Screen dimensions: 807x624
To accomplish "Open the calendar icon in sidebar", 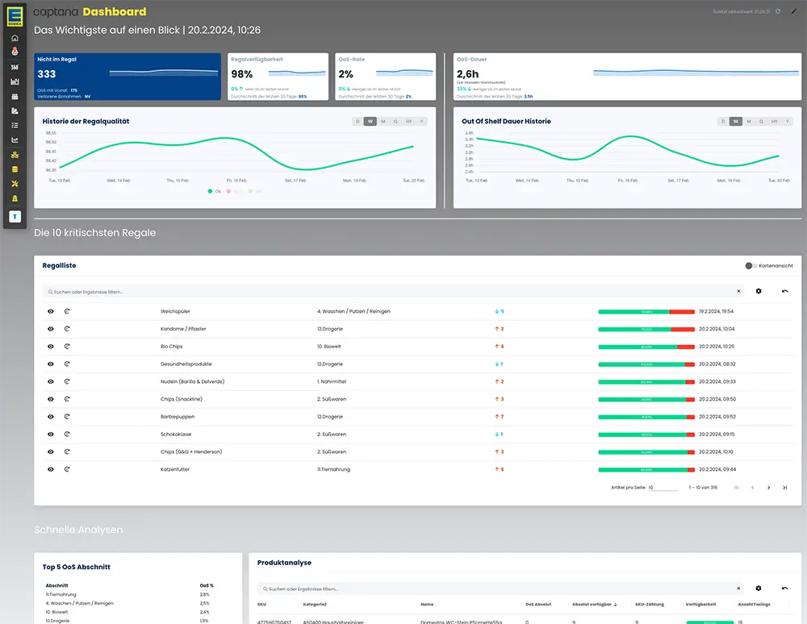I will coord(15,96).
